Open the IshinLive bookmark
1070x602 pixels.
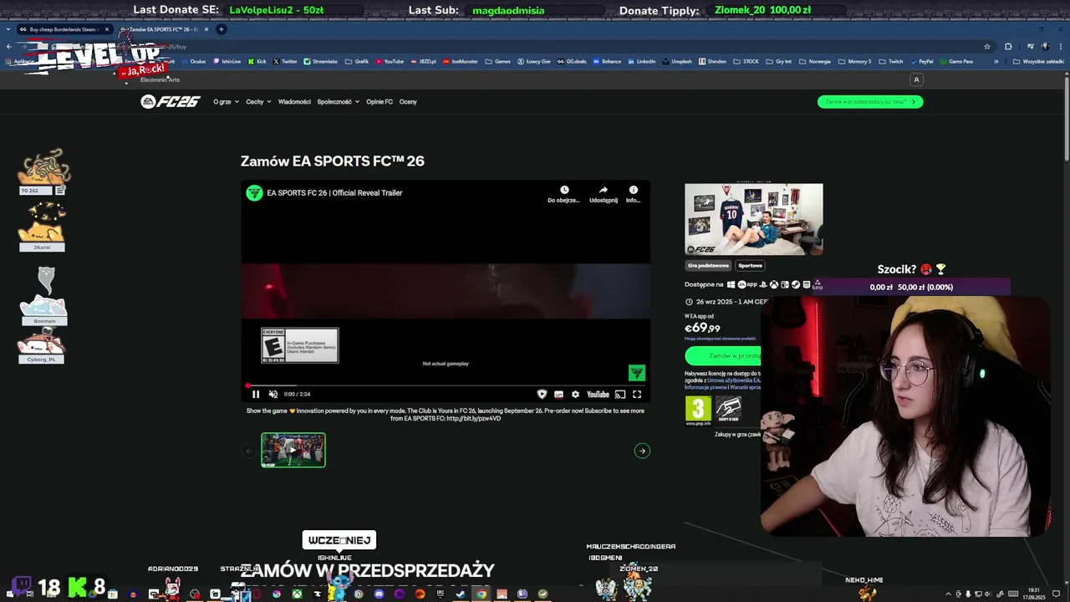[x=227, y=61]
